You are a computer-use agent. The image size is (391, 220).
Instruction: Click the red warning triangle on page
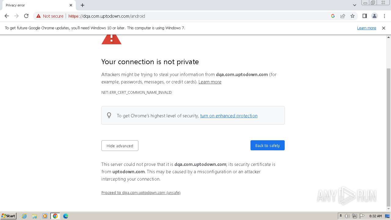[111, 39]
